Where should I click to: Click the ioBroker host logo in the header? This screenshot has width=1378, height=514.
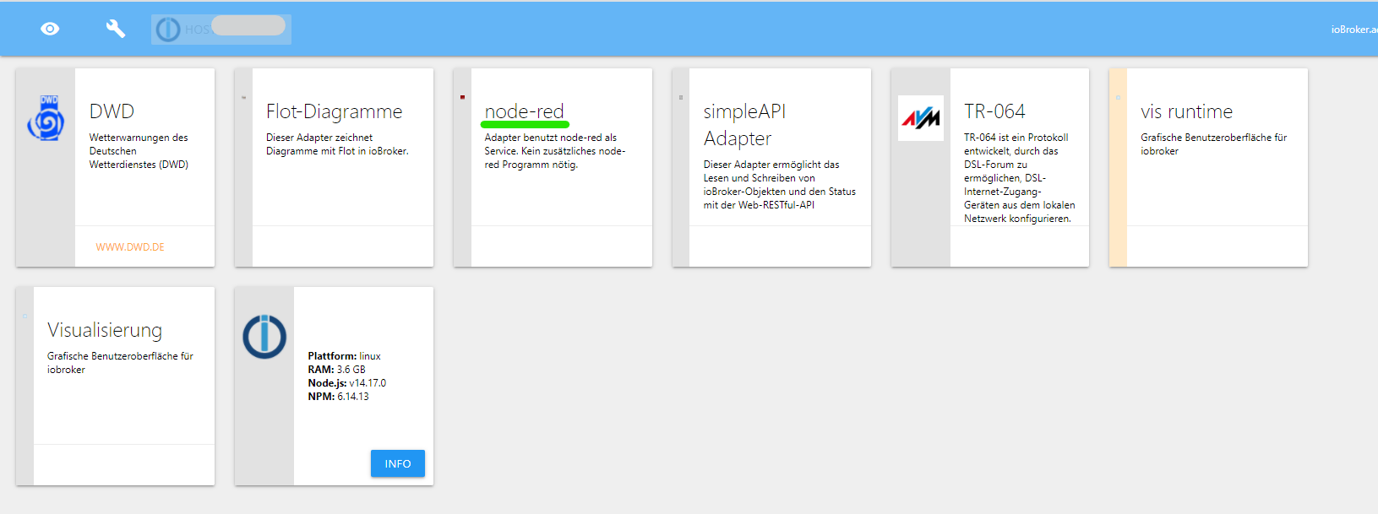[x=168, y=30]
